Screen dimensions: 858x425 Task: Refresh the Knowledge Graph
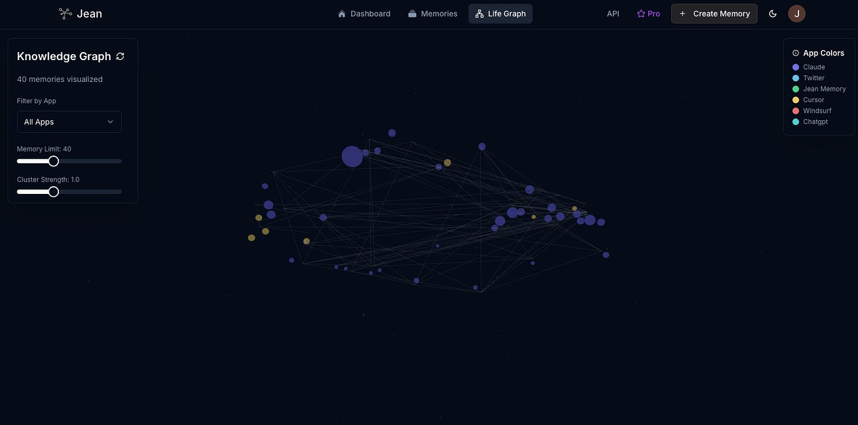(120, 56)
